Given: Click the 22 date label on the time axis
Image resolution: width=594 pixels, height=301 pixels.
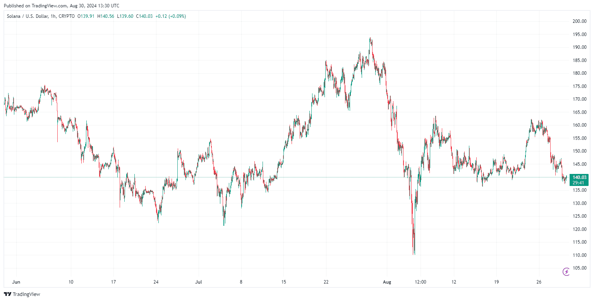Looking at the screenshot, I should coord(326,282).
